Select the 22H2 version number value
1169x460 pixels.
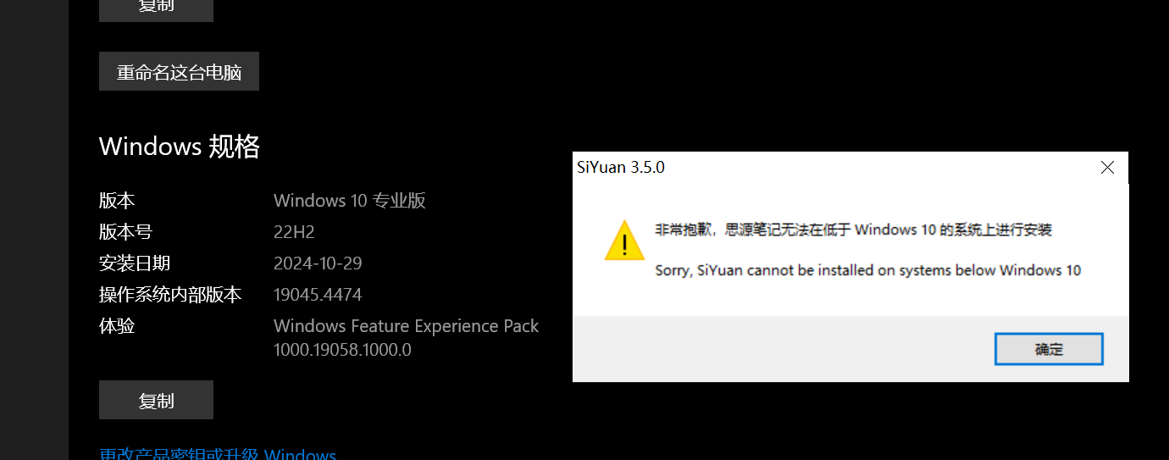point(294,232)
